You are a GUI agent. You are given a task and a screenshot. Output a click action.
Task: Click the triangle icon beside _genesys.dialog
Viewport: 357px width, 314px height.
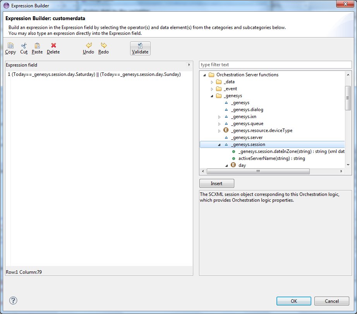click(x=226, y=110)
